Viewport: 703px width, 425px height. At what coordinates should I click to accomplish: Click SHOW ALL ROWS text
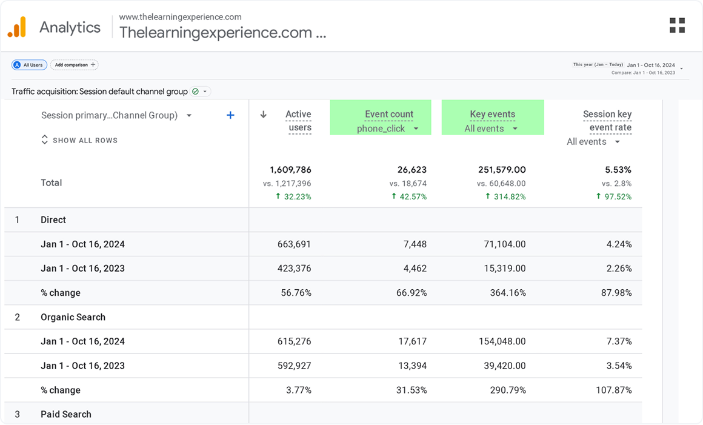(85, 140)
